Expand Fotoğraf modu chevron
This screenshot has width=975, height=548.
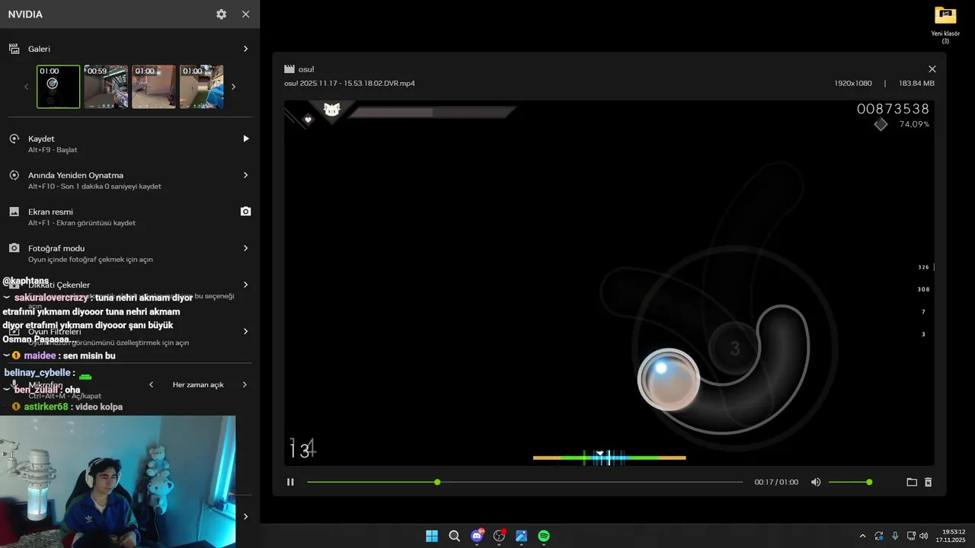(x=245, y=248)
